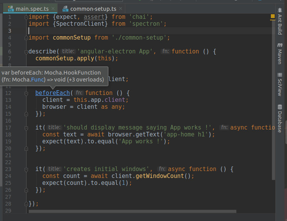Viewport: 287px width, 221px height.
Task: Click getWindowCount on line 24
Action: click(x=159, y=176)
